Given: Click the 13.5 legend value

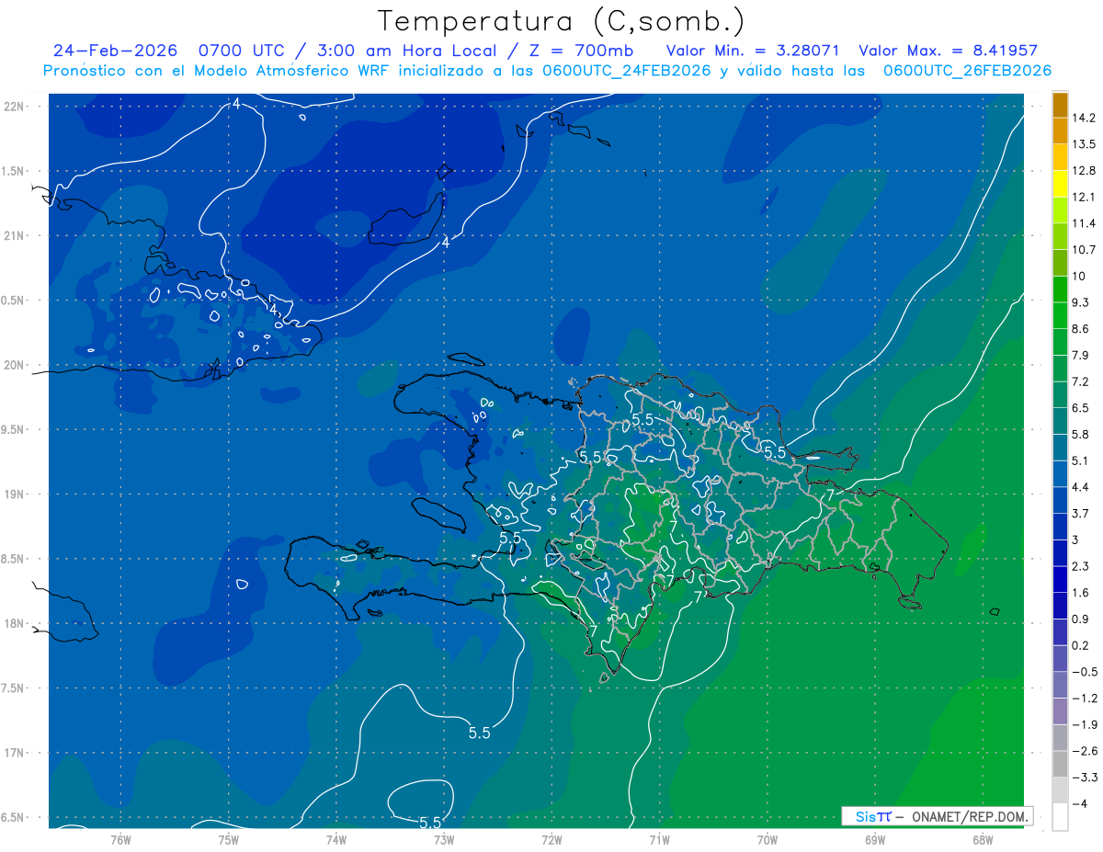Looking at the screenshot, I should [x=1083, y=144].
